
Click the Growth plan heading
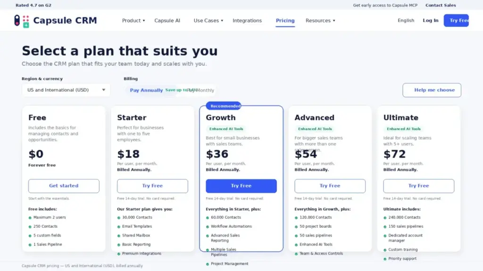pos(221,118)
